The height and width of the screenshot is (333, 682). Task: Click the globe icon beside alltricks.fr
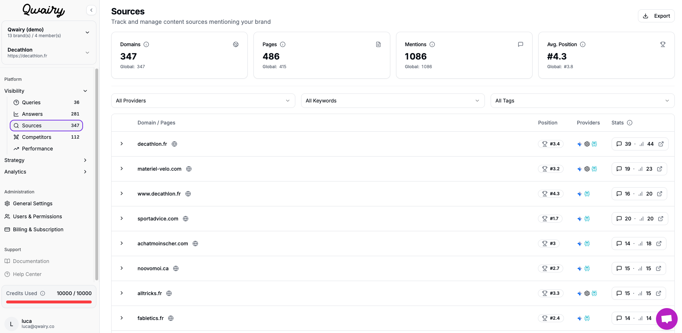click(x=169, y=293)
